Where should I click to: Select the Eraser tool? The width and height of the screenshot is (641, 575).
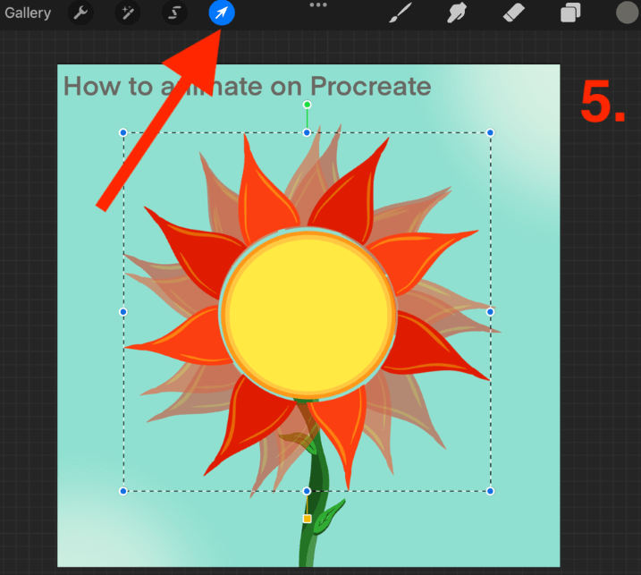[x=513, y=13]
